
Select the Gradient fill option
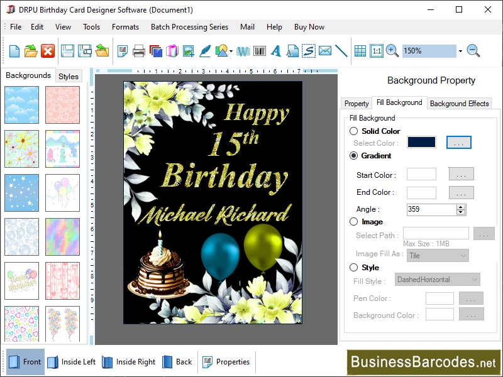coord(353,156)
